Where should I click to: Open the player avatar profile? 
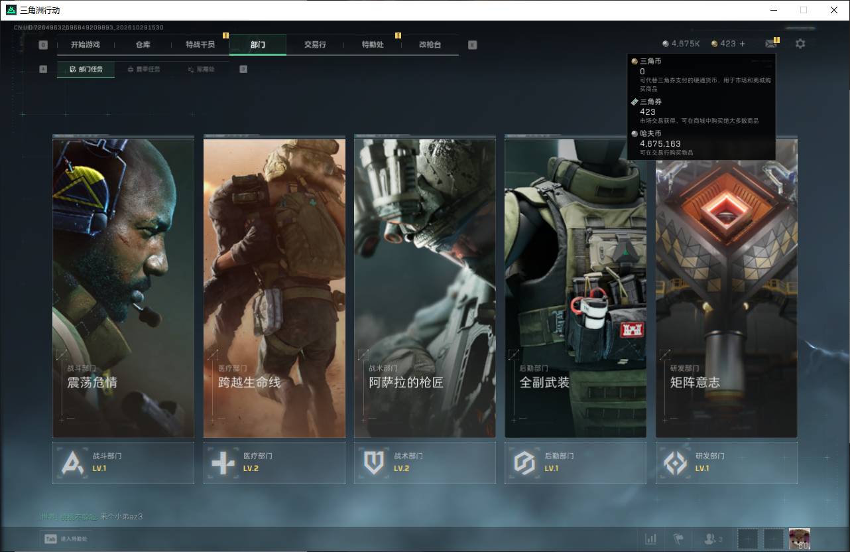(799, 539)
